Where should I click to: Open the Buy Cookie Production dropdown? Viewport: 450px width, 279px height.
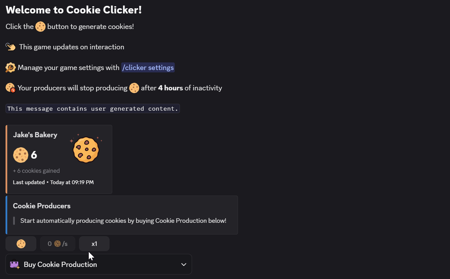99,265
